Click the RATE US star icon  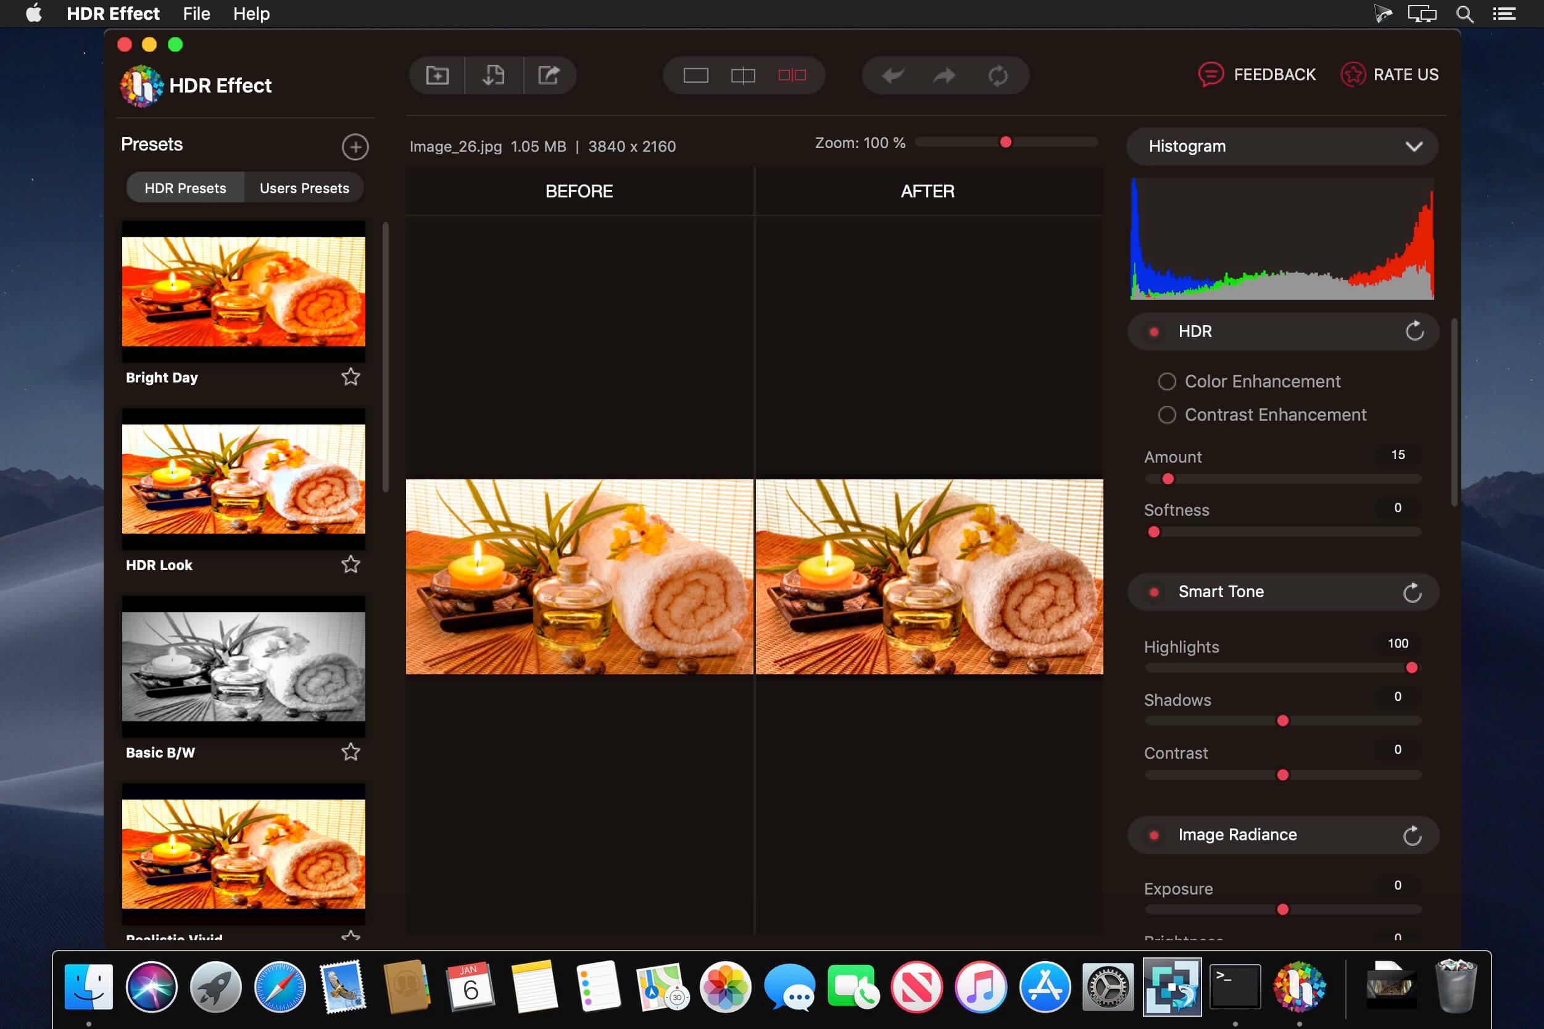[1353, 75]
